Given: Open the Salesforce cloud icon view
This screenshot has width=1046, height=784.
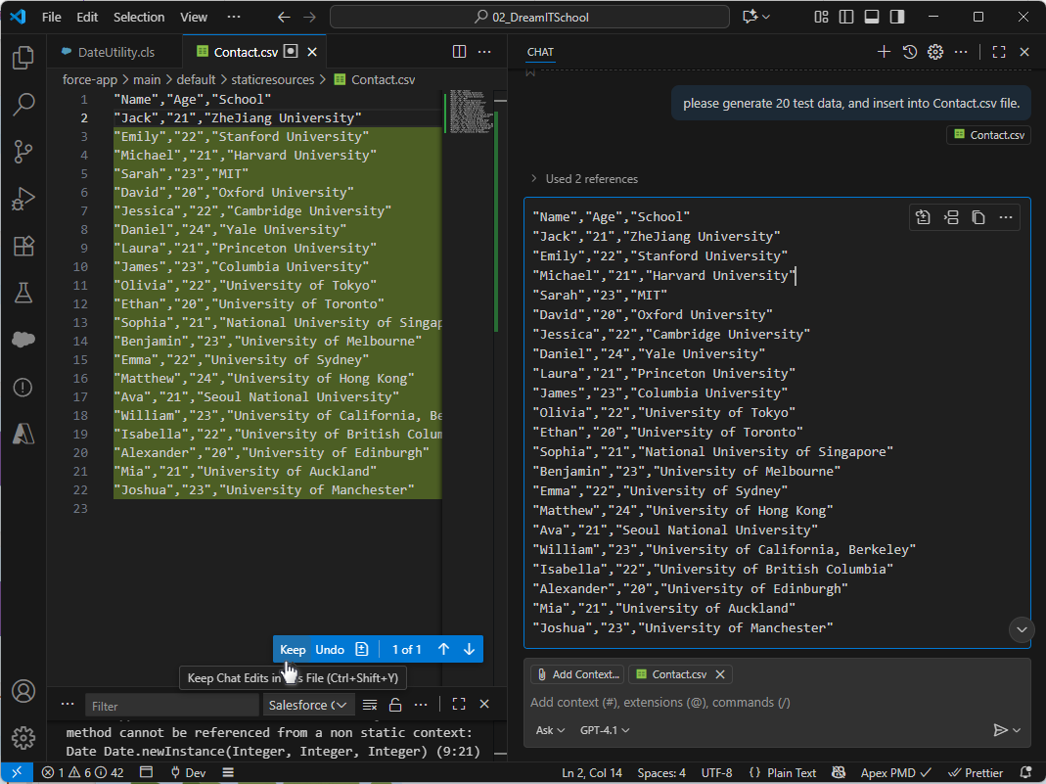Looking at the screenshot, I should (23, 340).
